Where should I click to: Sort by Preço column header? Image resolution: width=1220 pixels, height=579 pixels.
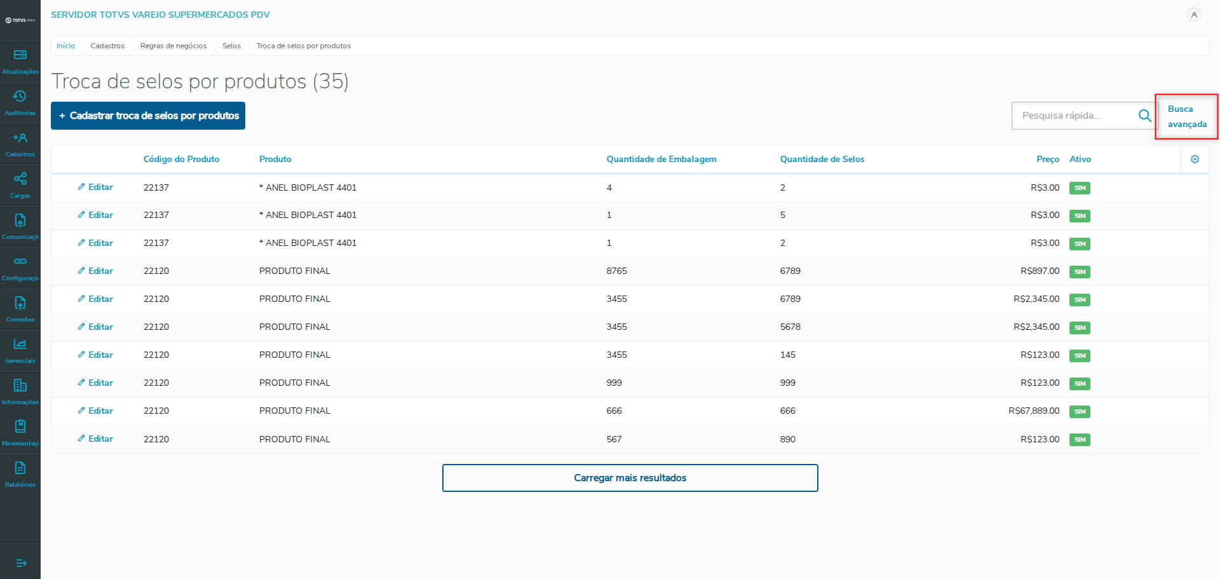point(1048,160)
